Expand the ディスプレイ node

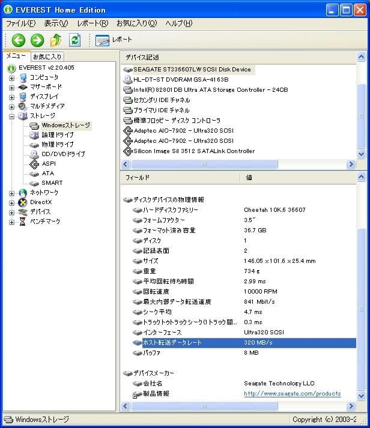11,97
